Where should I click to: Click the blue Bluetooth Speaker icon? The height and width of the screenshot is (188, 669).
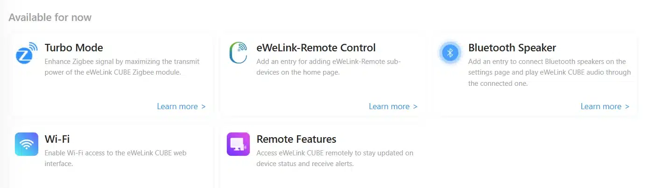tap(450, 53)
